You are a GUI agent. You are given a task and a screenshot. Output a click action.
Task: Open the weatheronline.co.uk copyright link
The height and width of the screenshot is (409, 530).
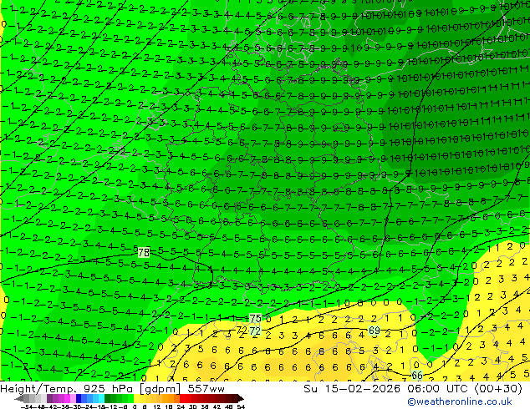pyautogui.click(x=459, y=401)
